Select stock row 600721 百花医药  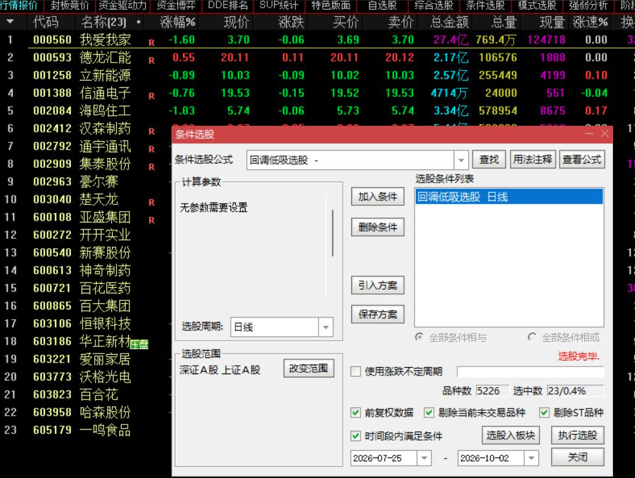click(86, 288)
